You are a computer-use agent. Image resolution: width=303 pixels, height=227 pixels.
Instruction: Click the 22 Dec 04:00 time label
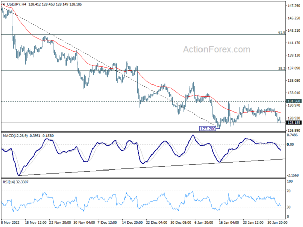pyautogui.click(x=157, y=222)
